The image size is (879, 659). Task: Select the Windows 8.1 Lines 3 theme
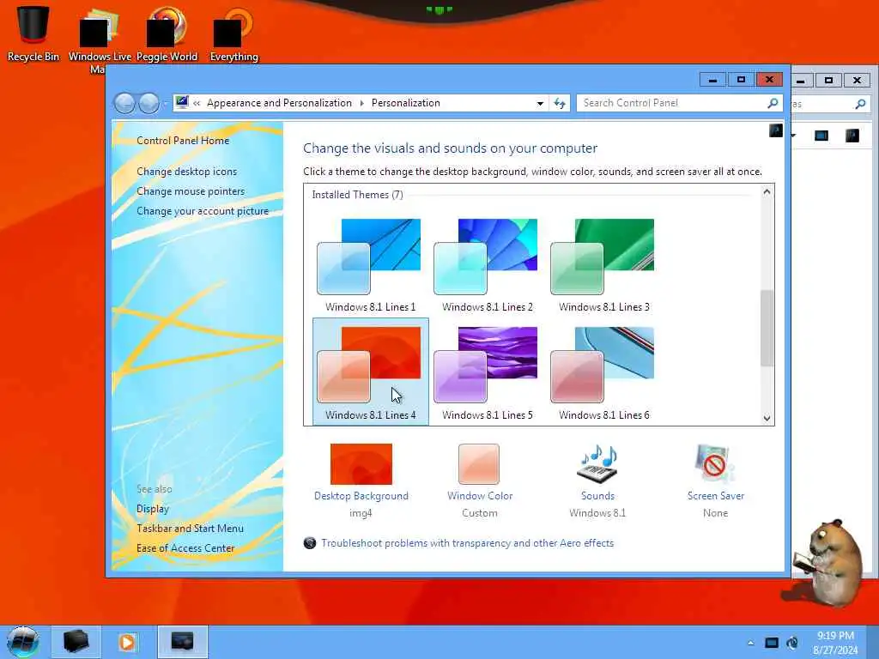point(603,264)
